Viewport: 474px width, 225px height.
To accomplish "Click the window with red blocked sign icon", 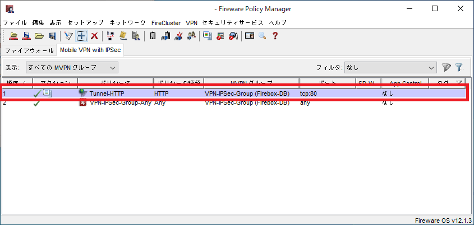I will pyautogui.click(x=220, y=36).
